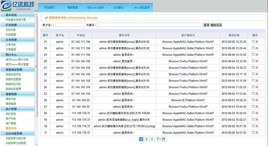Viewport: 268px width, 146px height.
Task: Check the box for log row 23
Action: pyautogui.click(x=253, y=93)
